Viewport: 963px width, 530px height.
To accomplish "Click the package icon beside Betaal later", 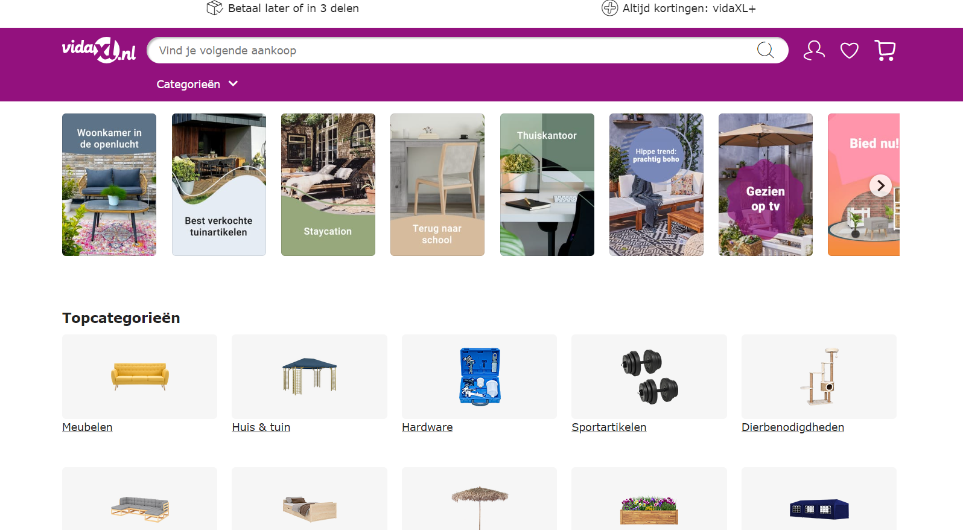I will pos(215,8).
